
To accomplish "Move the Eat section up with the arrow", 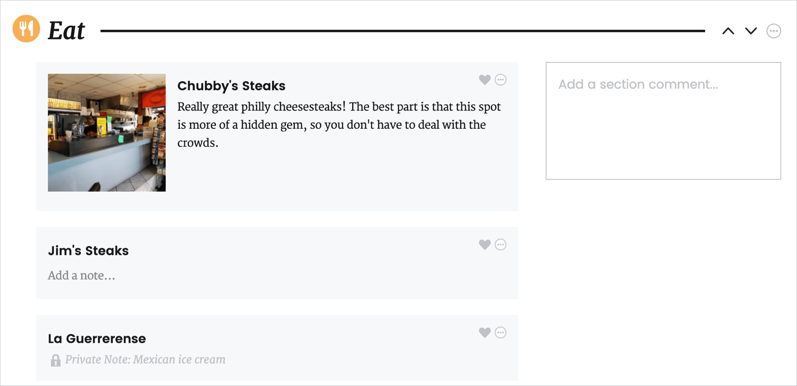I will tap(728, 31).
